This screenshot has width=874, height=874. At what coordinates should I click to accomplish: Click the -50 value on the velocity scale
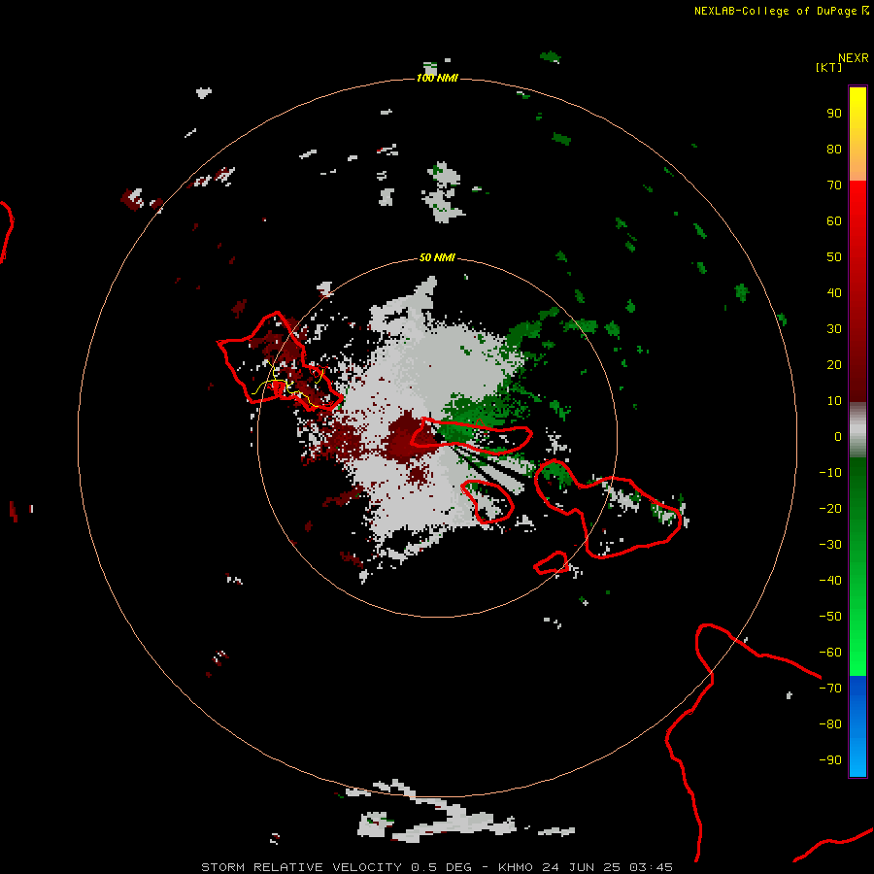coord(830,617)
